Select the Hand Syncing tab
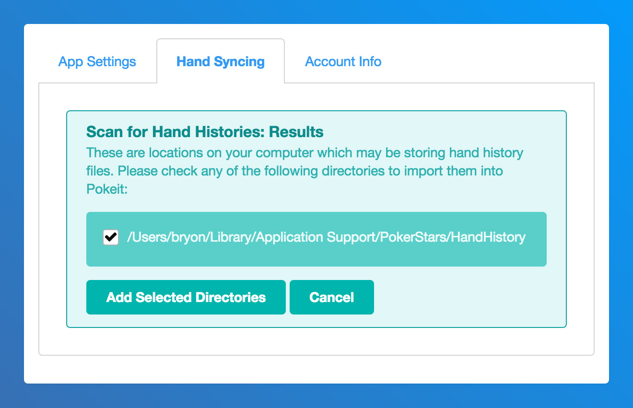The width and height of the screenshot is (633, 408). coord(221,61)
